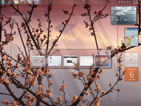Open the taskbar clock showing 5/6/2009
The image size is (141, 106).
click(135, 2)
